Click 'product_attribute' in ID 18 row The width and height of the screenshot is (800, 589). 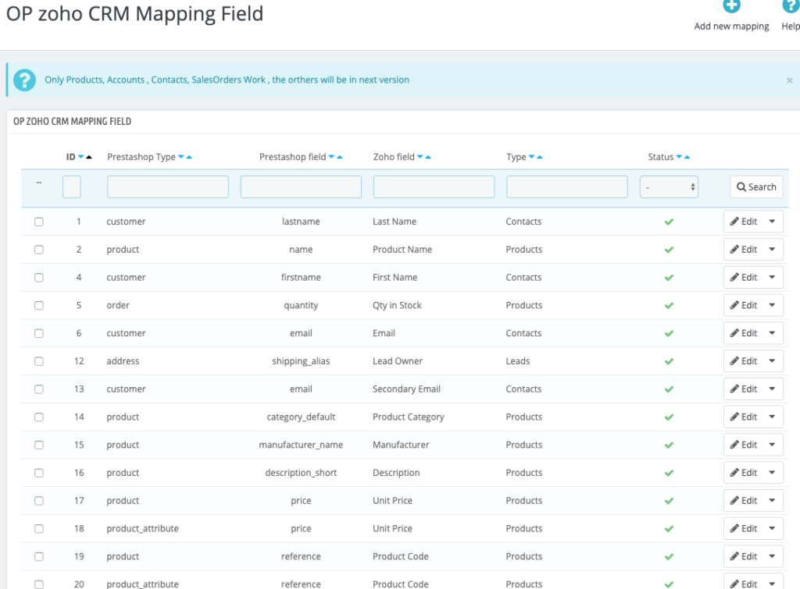coord(142,529)
